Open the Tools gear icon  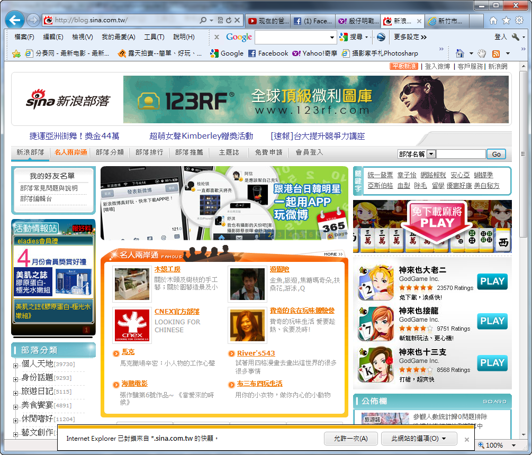point(519,21)
